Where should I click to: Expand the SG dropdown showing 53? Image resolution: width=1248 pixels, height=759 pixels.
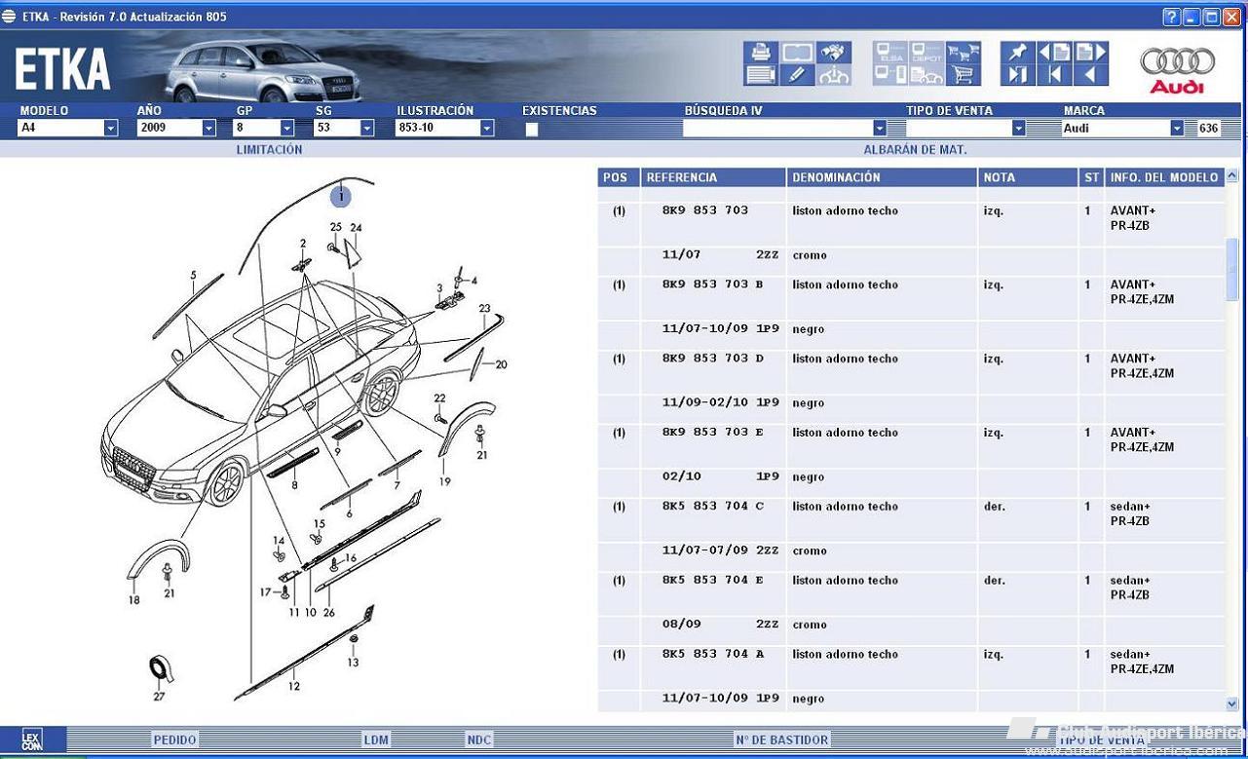(x=366, y=128)
